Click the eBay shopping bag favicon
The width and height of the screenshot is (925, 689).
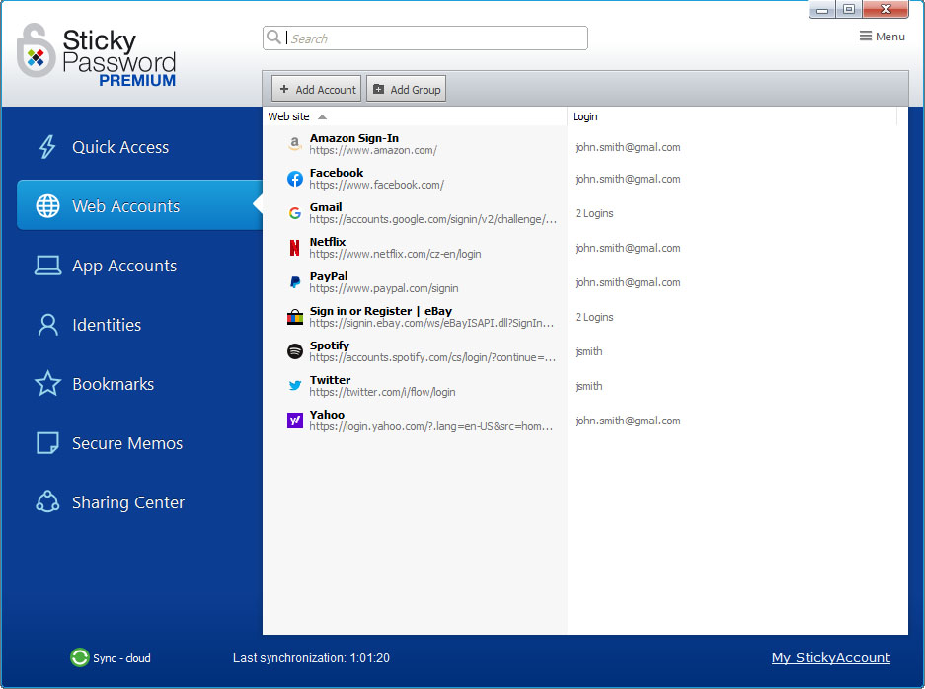[x=295, y=317]
